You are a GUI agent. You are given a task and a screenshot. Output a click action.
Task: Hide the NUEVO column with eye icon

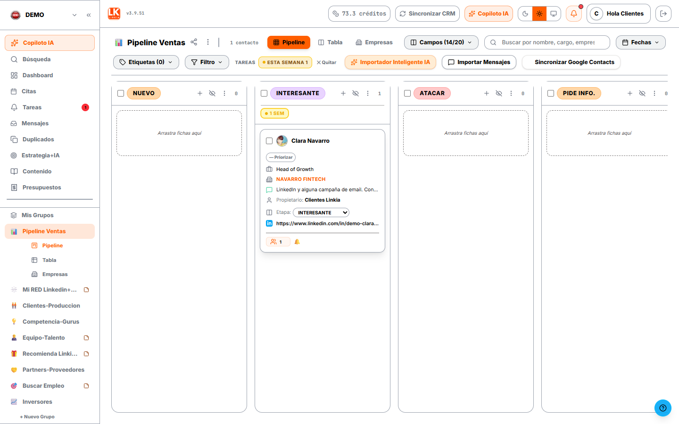212,93
